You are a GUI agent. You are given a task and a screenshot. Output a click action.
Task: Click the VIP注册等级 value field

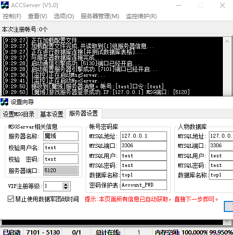tap(53, 186)
